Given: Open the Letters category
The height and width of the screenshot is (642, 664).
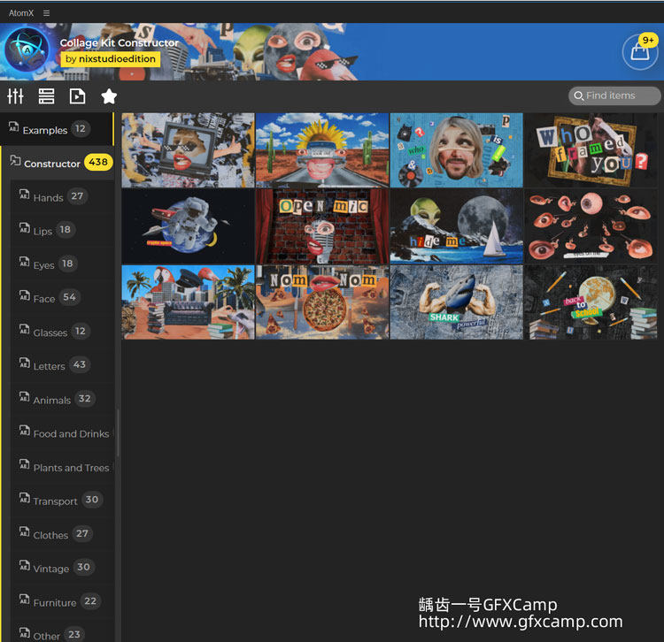Looking at the screenshot, I should [62, 365].
